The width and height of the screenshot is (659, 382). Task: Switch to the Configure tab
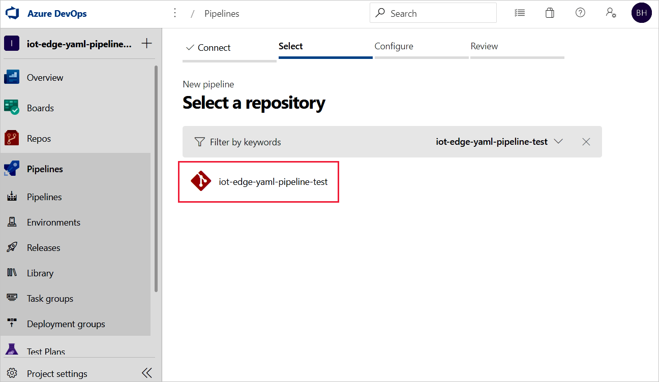[x=394, y=46]
